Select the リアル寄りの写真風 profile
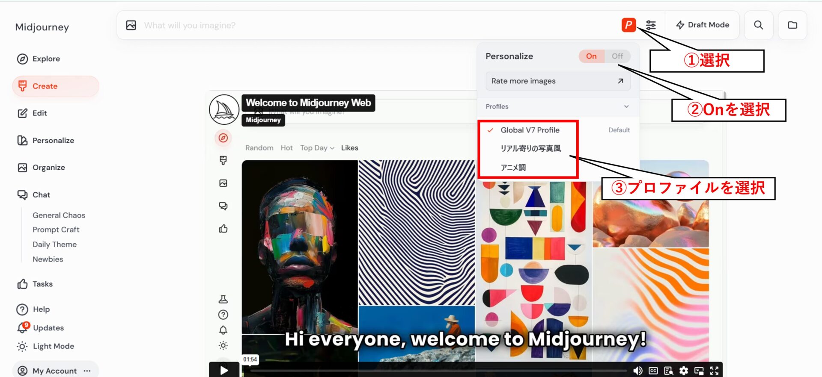 pyautogui.click(x=531, y=148)
